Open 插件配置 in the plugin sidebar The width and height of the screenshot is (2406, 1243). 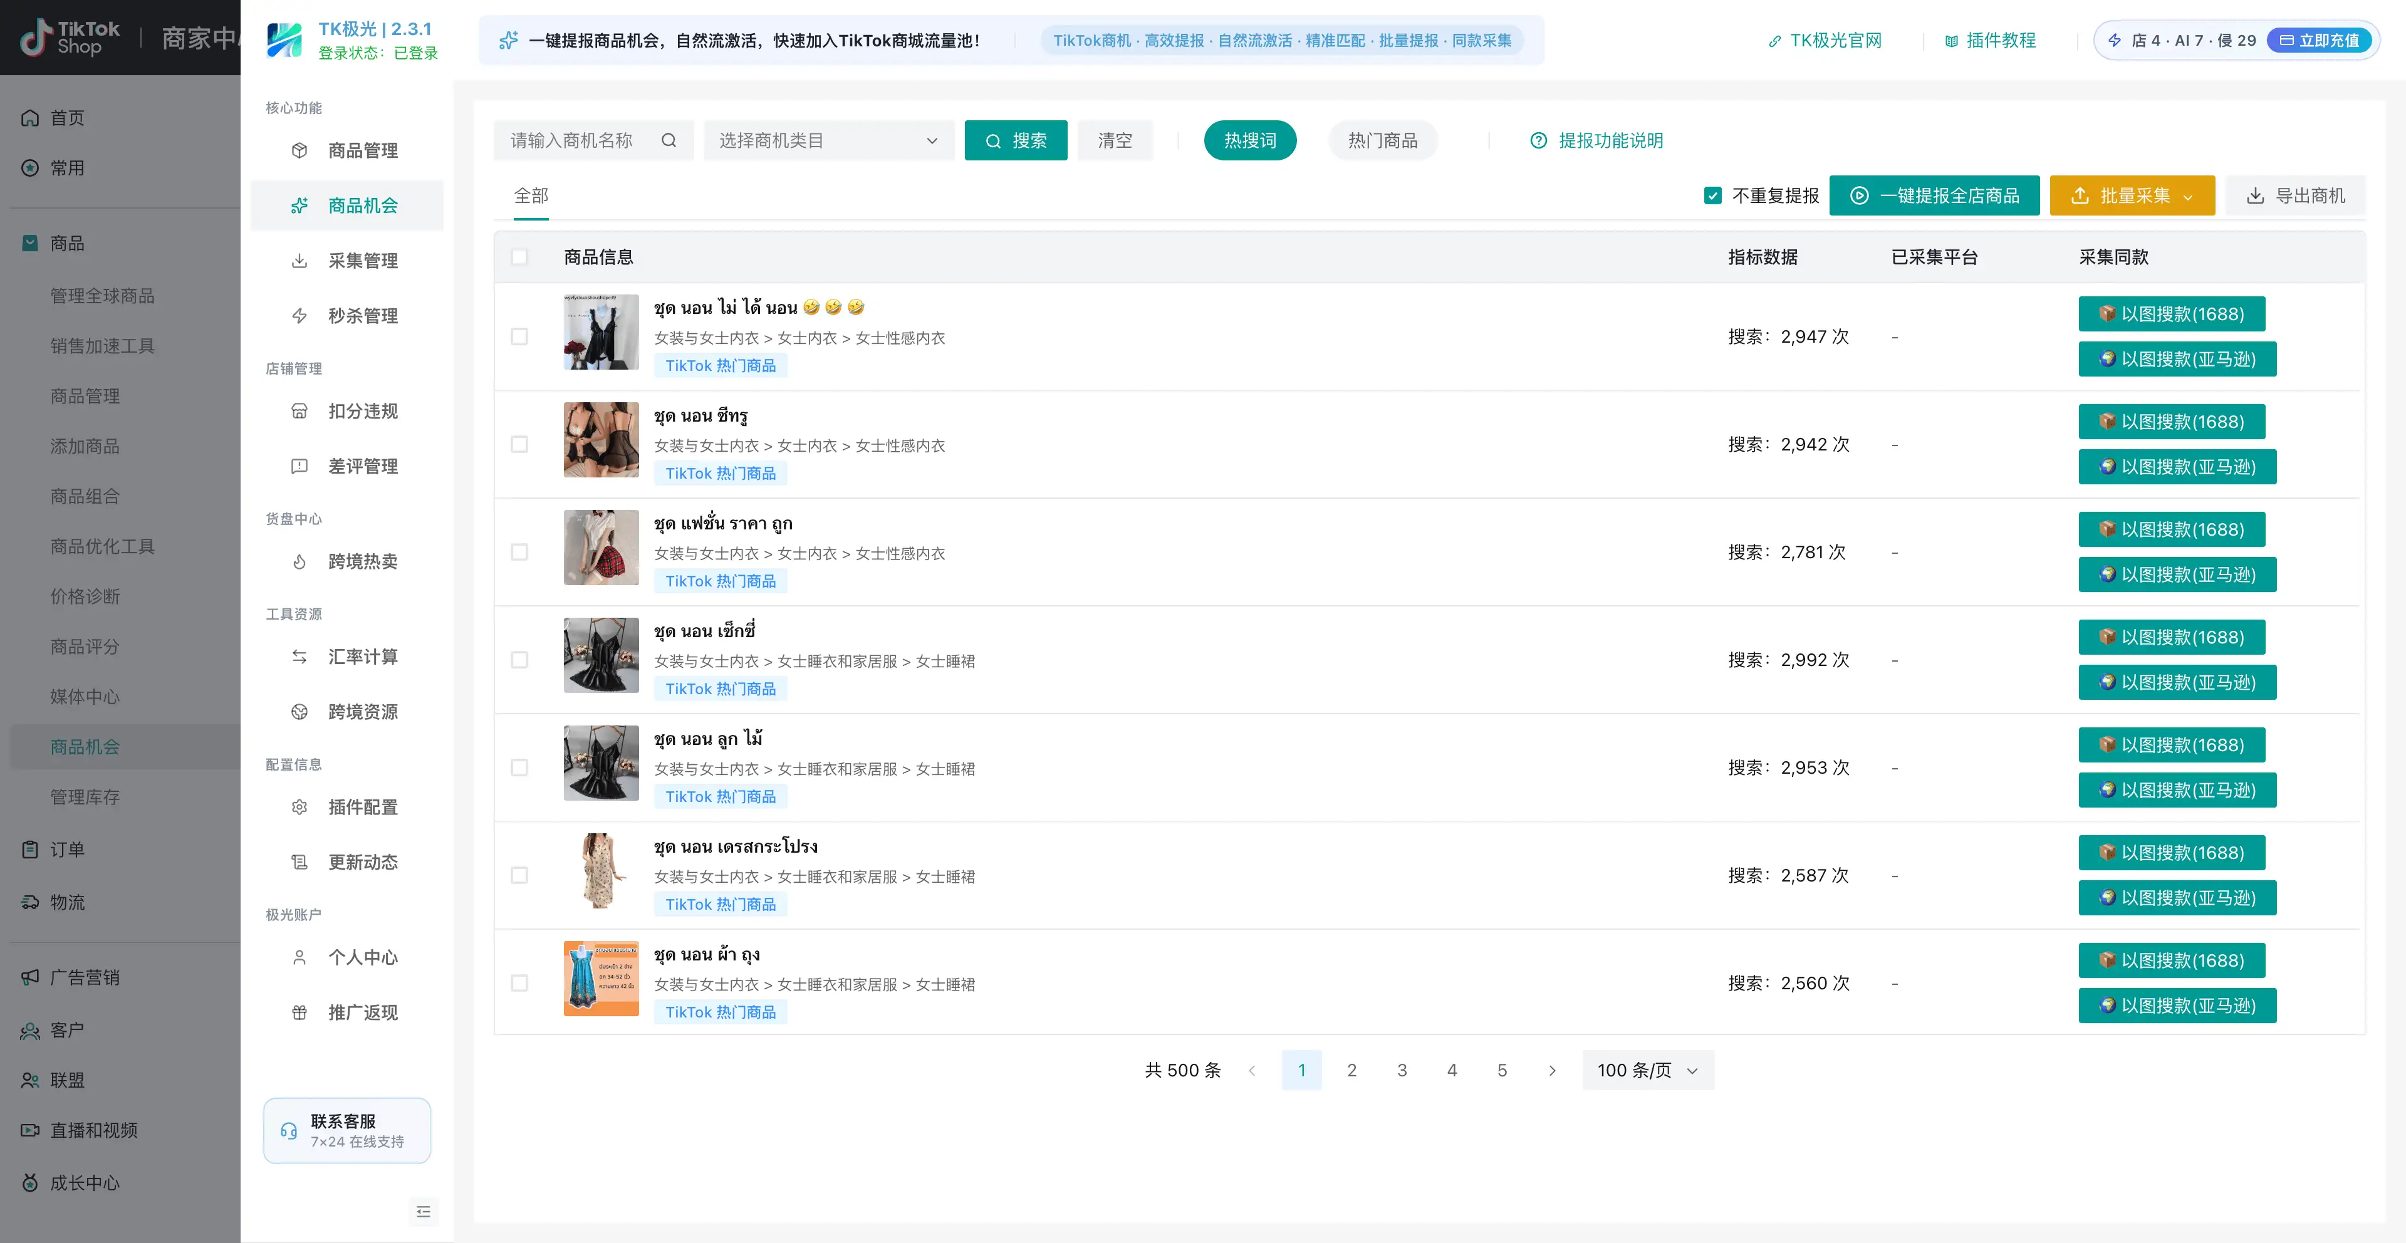[346, 807]
